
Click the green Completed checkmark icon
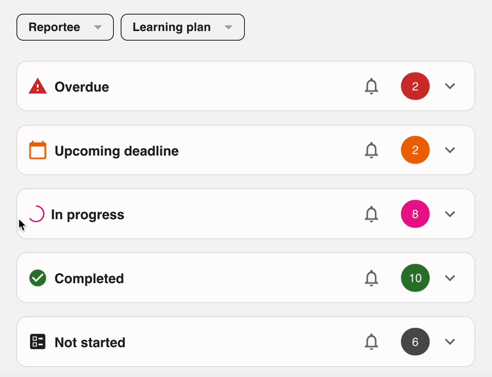[38, 278]
